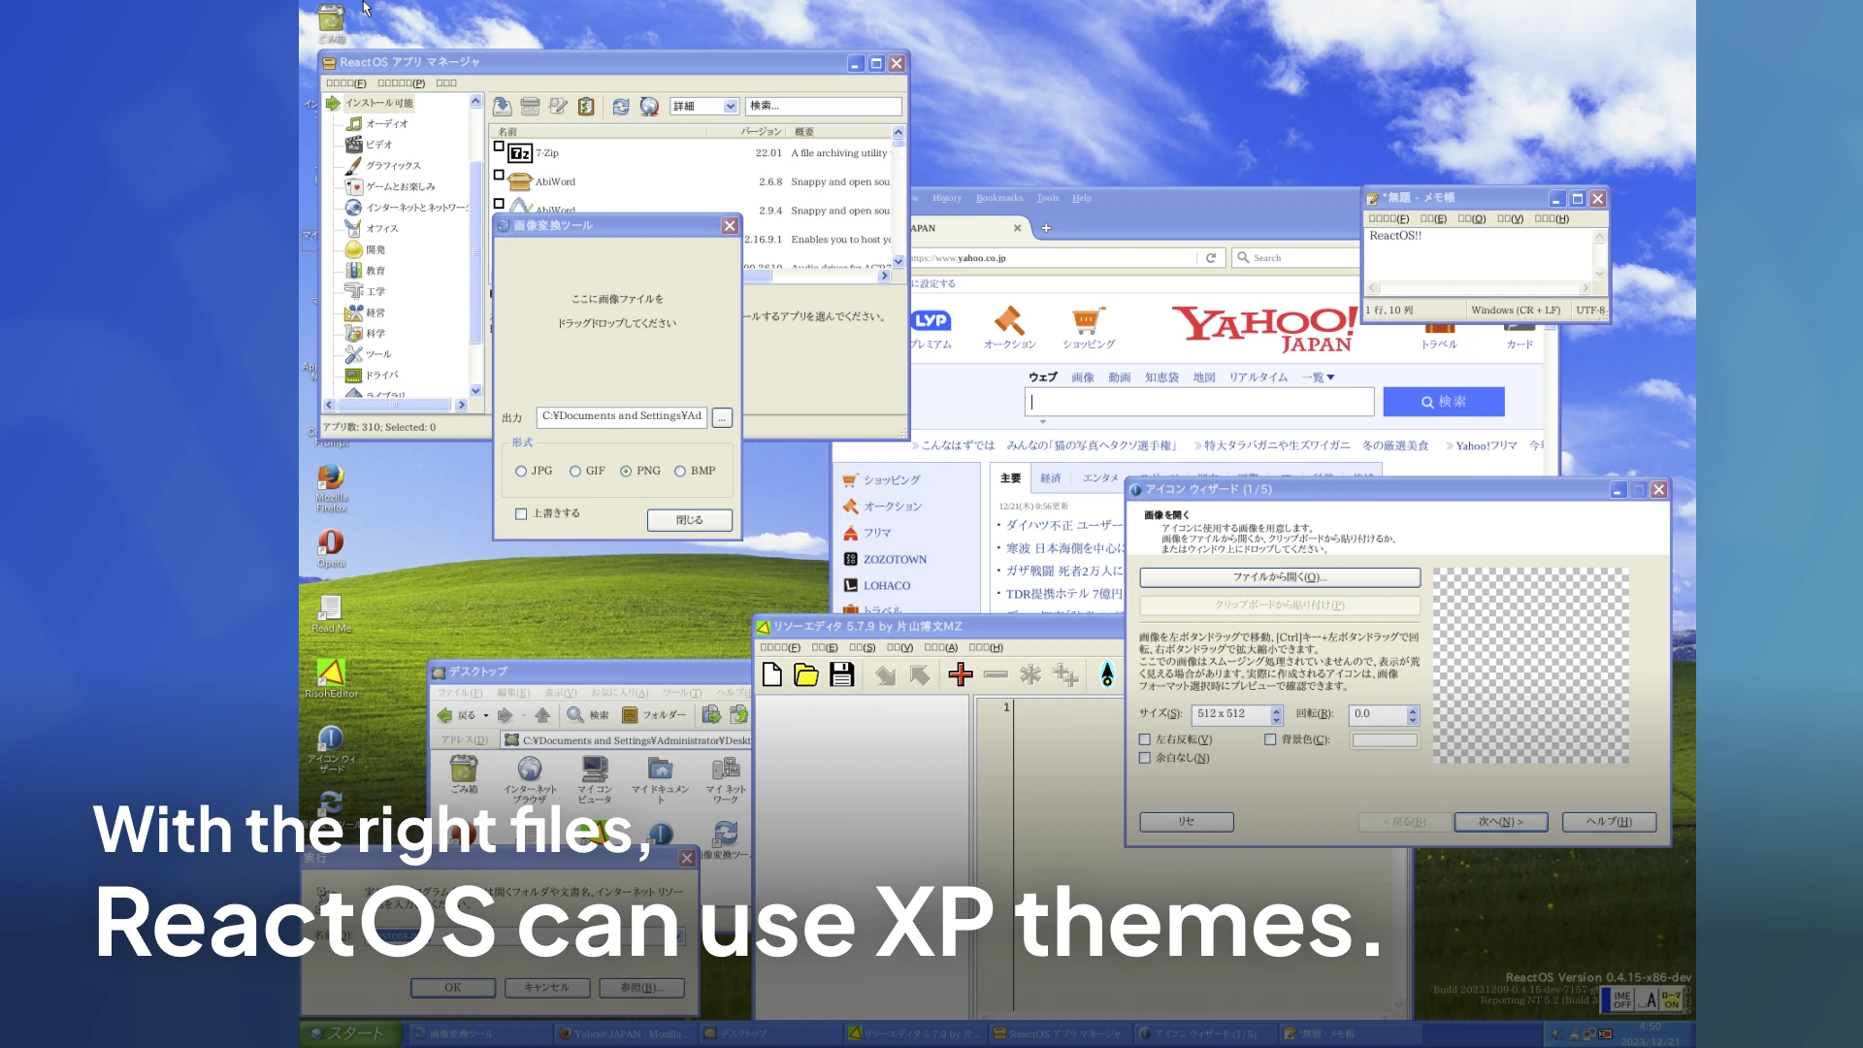Viewport: 1863px width, 1048px height.
Task: Enable the 左右反転 flip checkbox
Action: pyautogui.click(x=1145, y=739)
